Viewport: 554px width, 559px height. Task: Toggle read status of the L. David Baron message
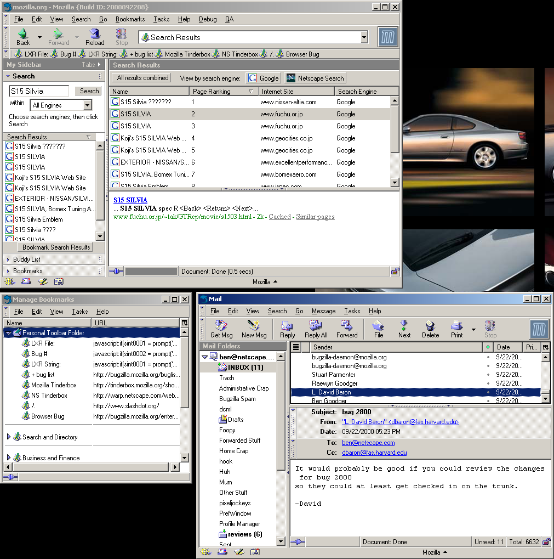[x=488, y=392]
